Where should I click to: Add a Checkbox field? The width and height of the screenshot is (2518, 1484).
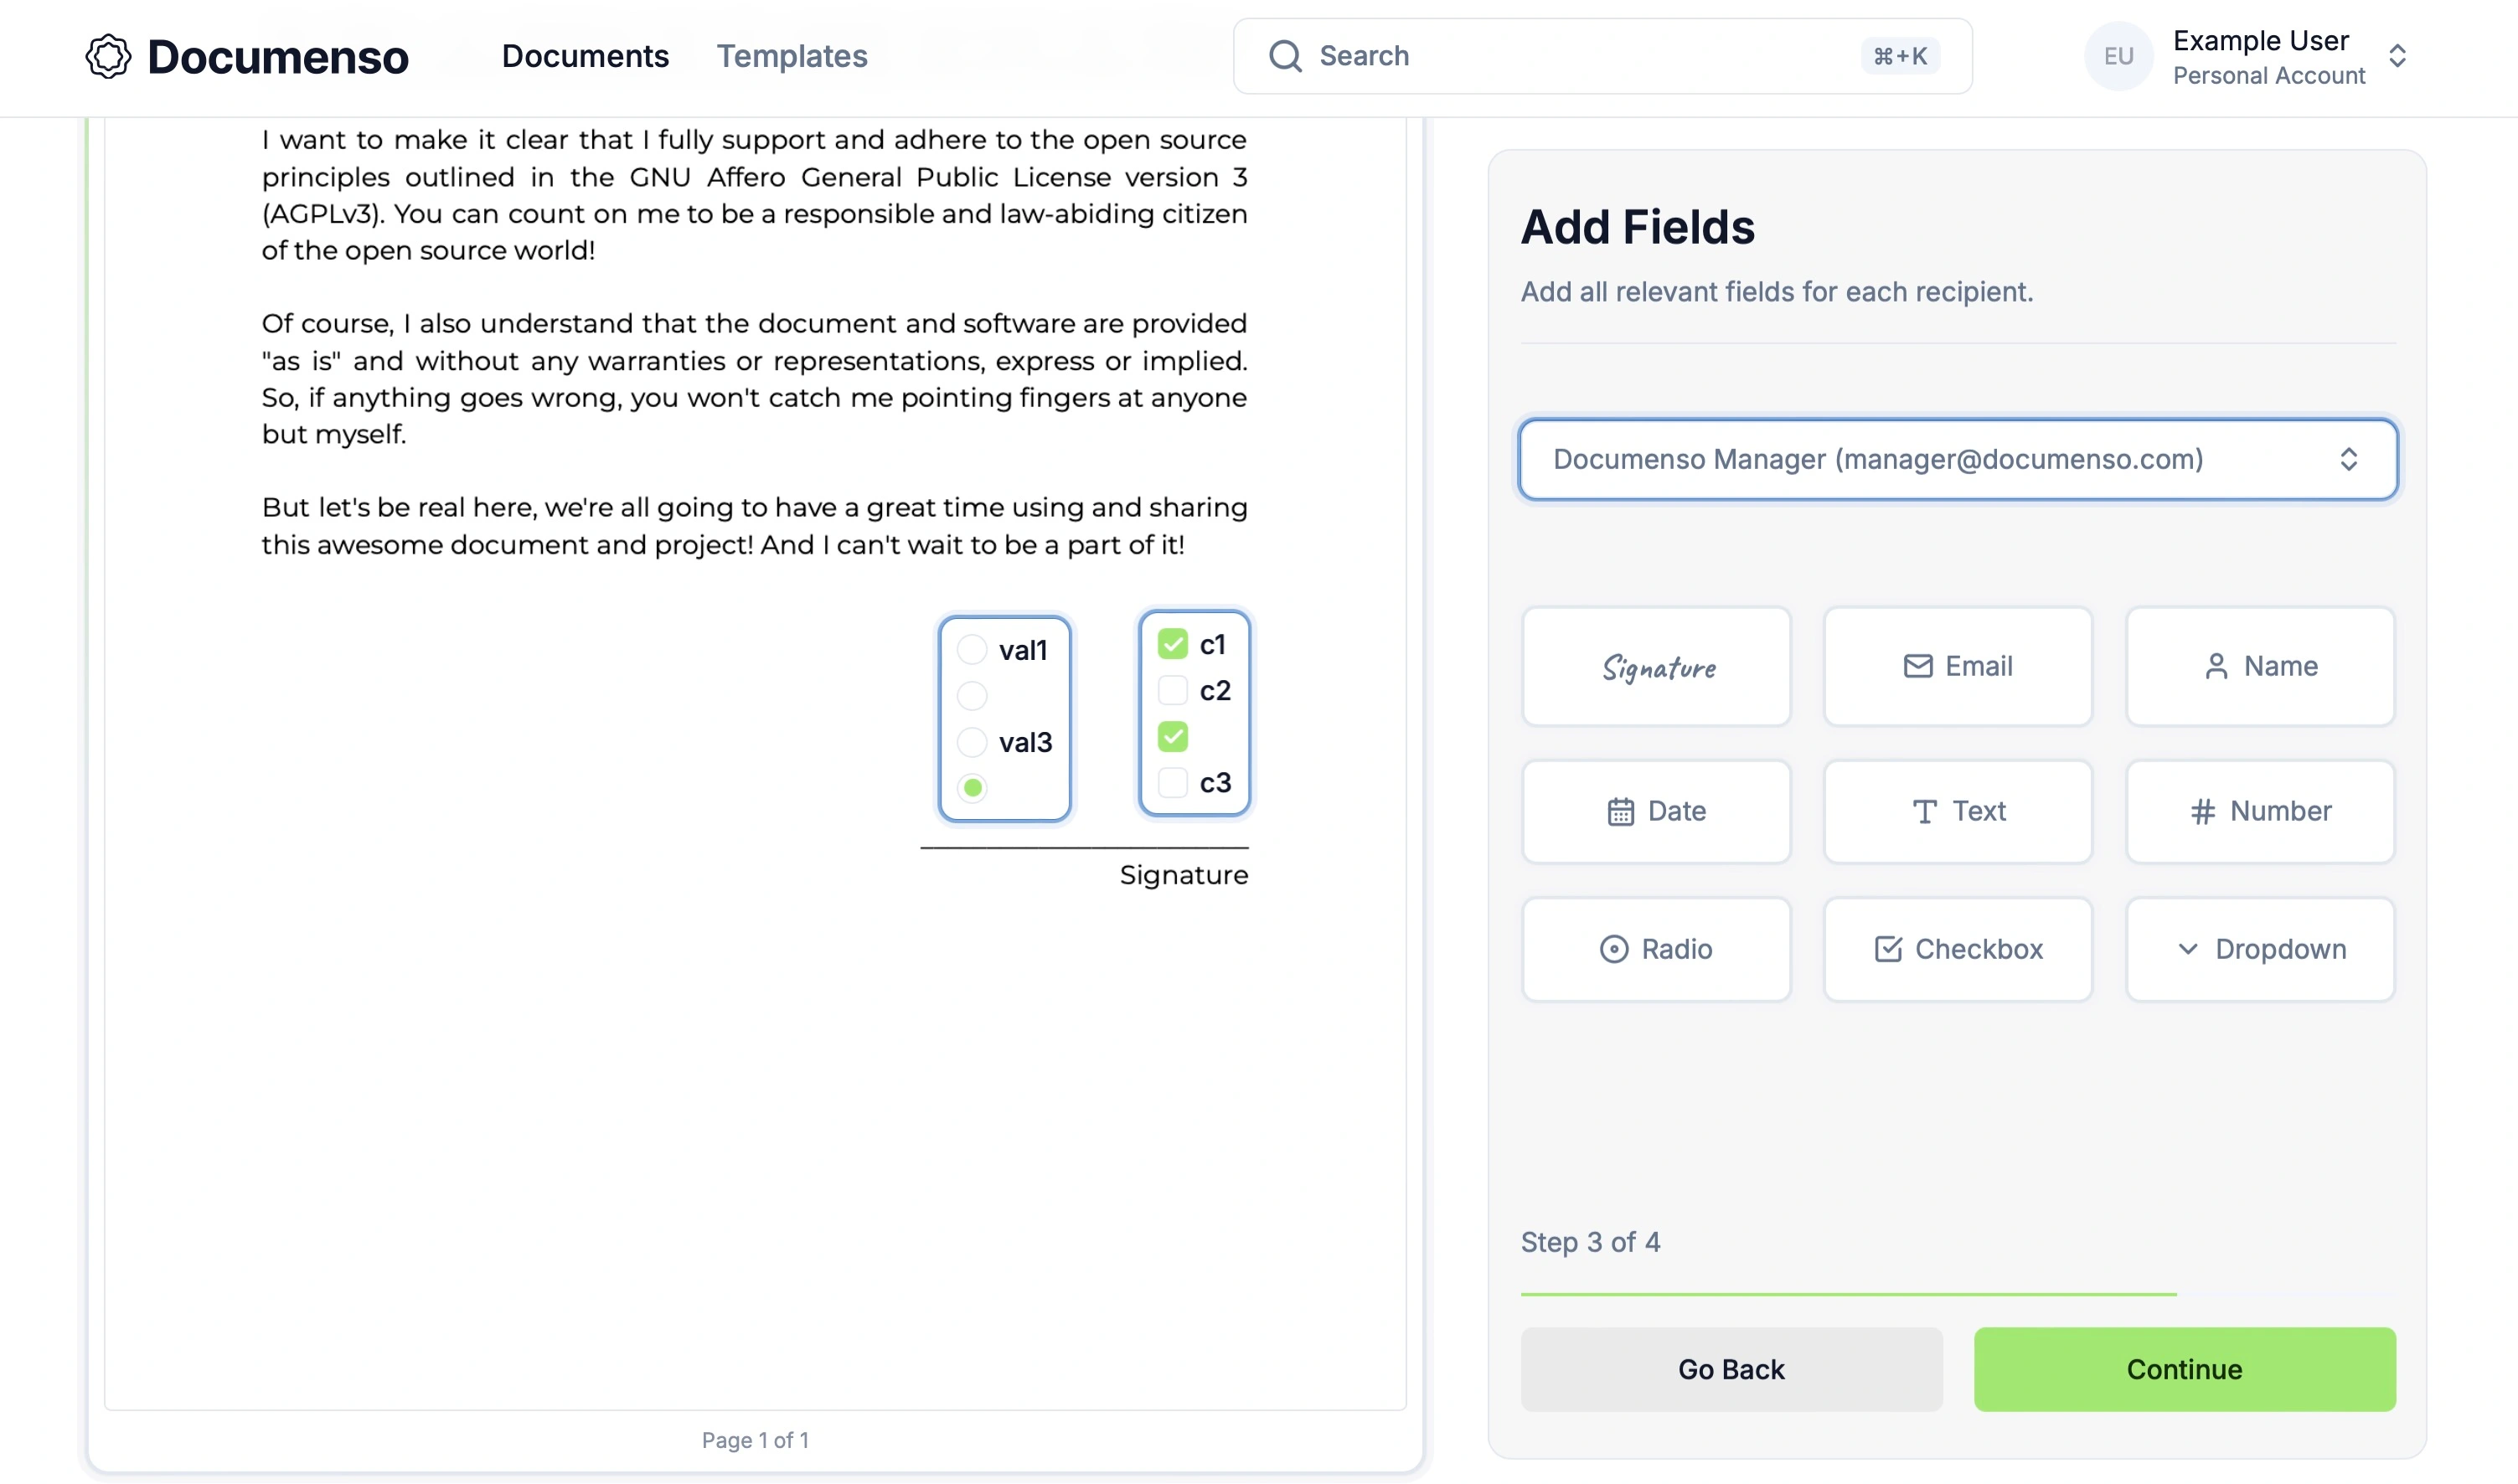[1957, 949]
